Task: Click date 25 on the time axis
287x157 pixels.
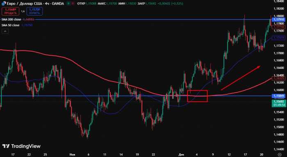Action: coord(45,155)
